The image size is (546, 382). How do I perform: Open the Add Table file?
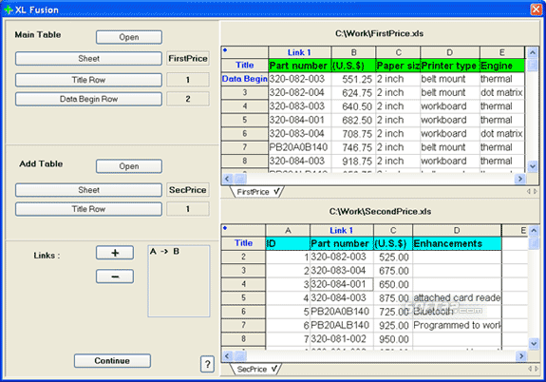[x=129, y=166]
